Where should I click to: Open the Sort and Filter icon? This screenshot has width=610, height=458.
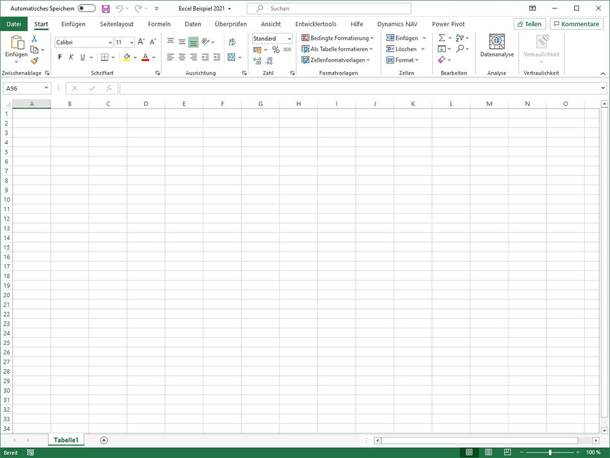460,38
